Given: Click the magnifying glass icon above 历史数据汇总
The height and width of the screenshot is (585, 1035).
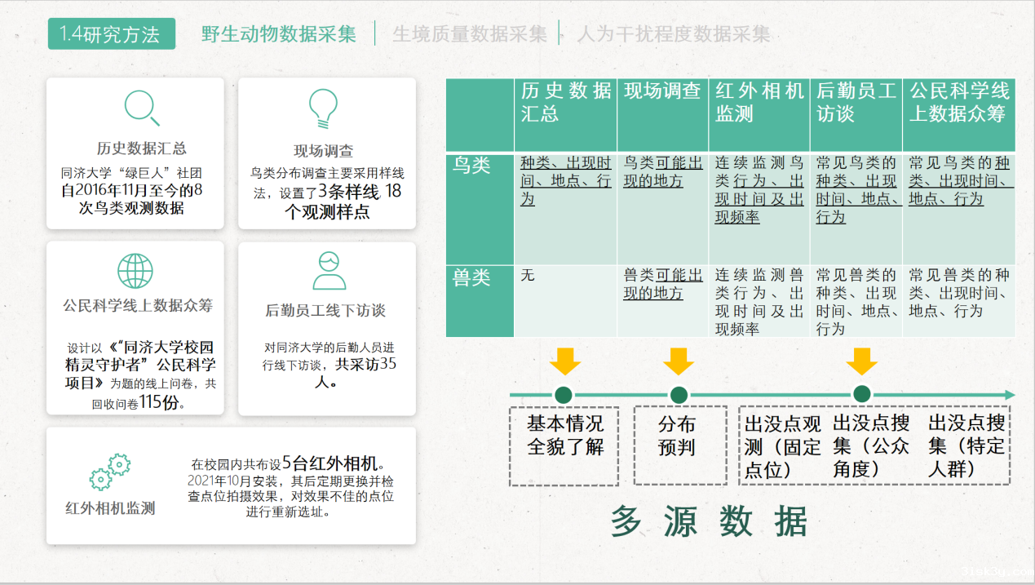Looking at the screenshot, I should (x=141, y=108).
